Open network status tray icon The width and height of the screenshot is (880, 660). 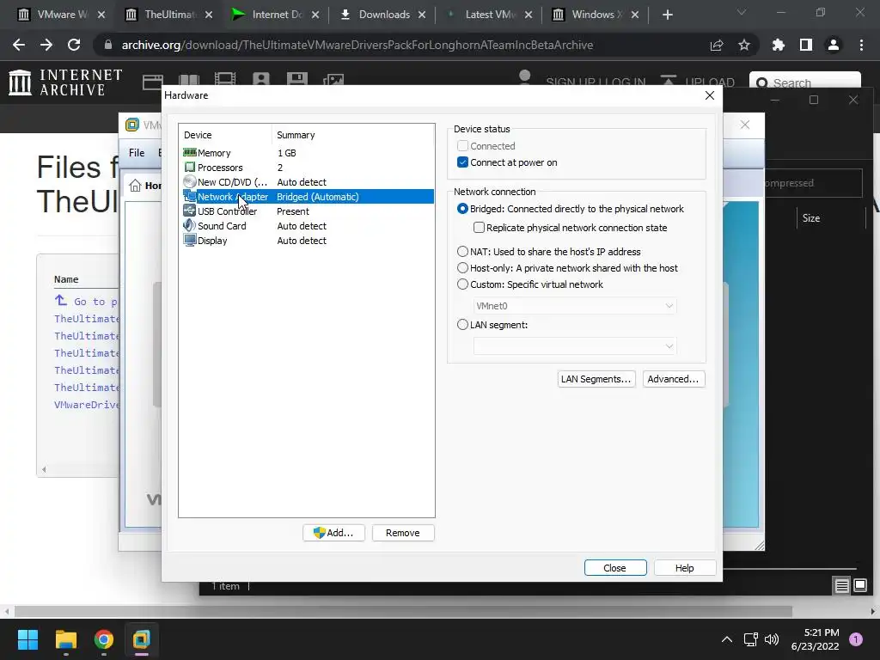[x=750, y=639]
